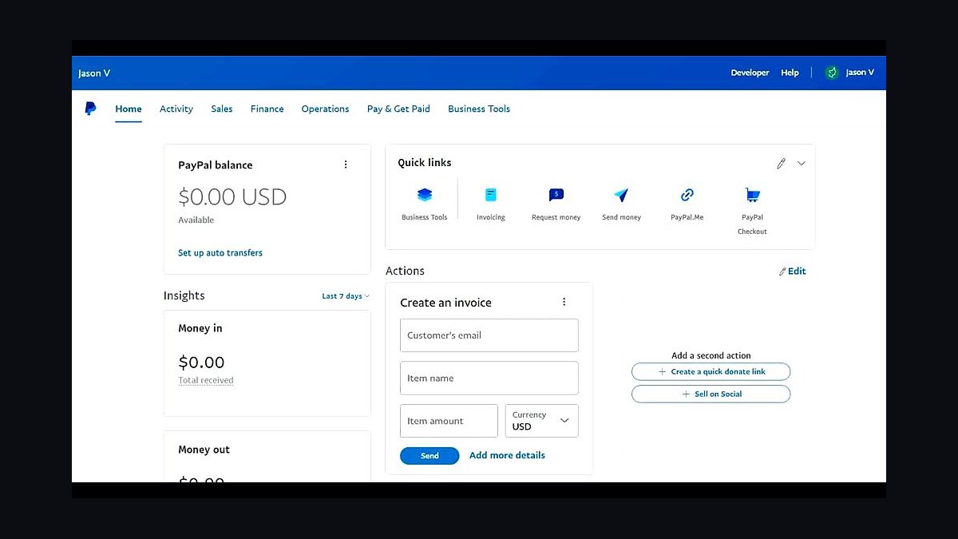
Task: Open the PayPal.Me link icon
Action: pos(687,195)
